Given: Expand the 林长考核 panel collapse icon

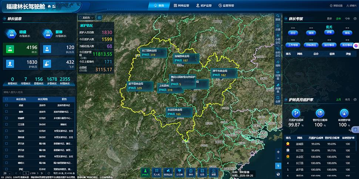Looking at the screenshot, I should pos(355,18).
